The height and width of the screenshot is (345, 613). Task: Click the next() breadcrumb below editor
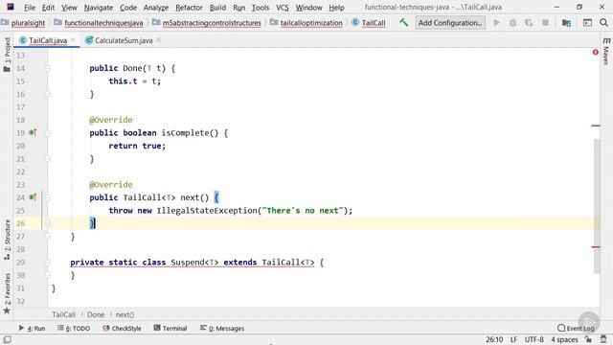click(x=125, y=314)
